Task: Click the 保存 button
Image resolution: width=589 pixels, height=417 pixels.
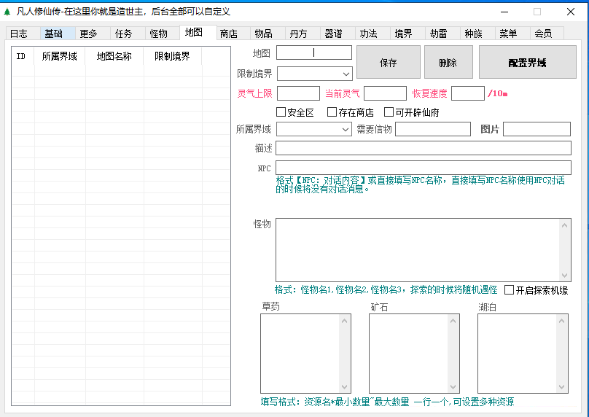Action: coord(389,63)
